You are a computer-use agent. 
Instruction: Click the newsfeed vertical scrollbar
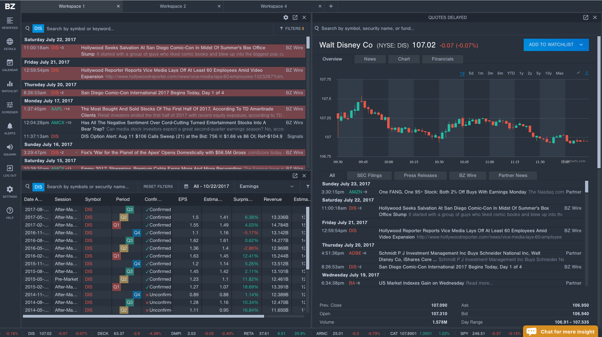click(x=308, y=42)
